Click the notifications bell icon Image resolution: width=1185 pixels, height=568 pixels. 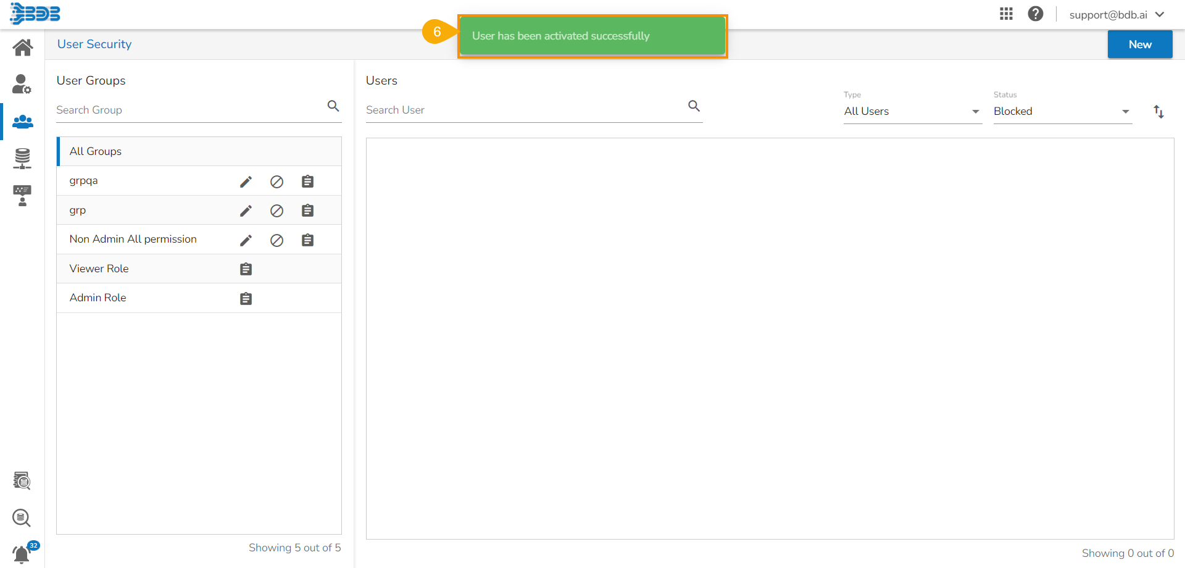pyautogui.click(x=22, y=554)
